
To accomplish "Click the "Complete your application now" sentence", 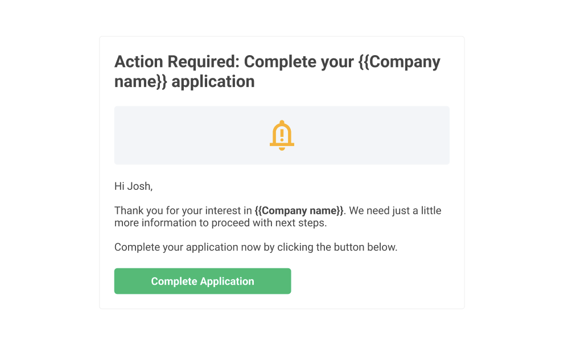I will click(x=256, y=247).
